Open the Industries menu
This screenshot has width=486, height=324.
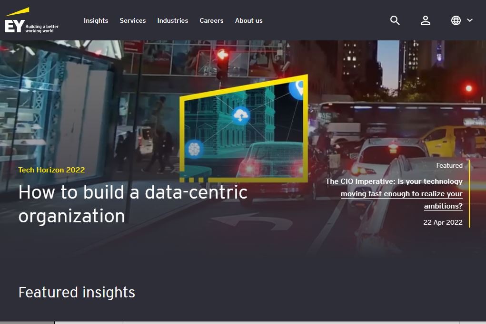(x=173, y=20)
